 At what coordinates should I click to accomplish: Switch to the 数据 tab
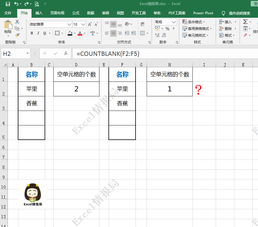pyautogui.click(x=90, y=13)
